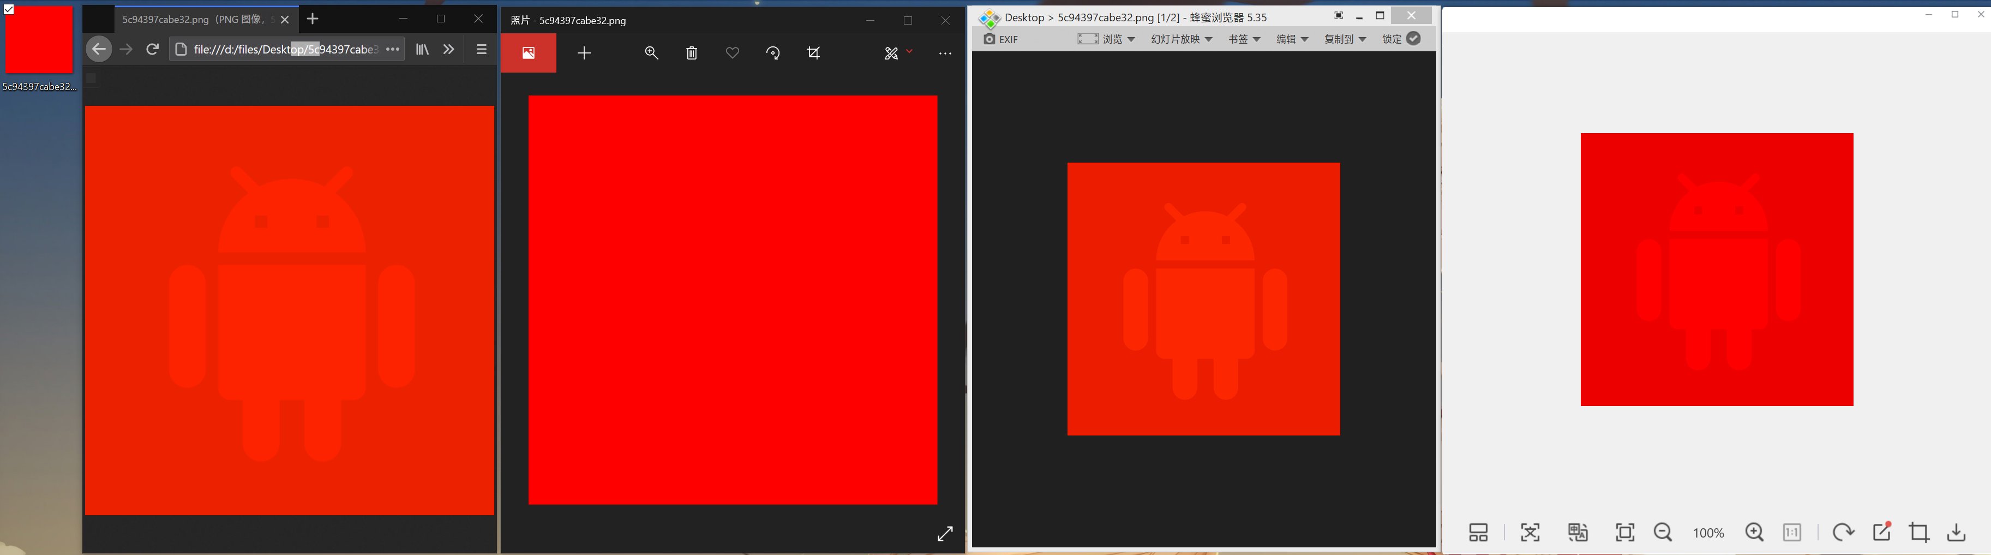Open the 复制到 dropdown menu
The width and height of the screenshot is (1991, 555).
click(1345, 39)
